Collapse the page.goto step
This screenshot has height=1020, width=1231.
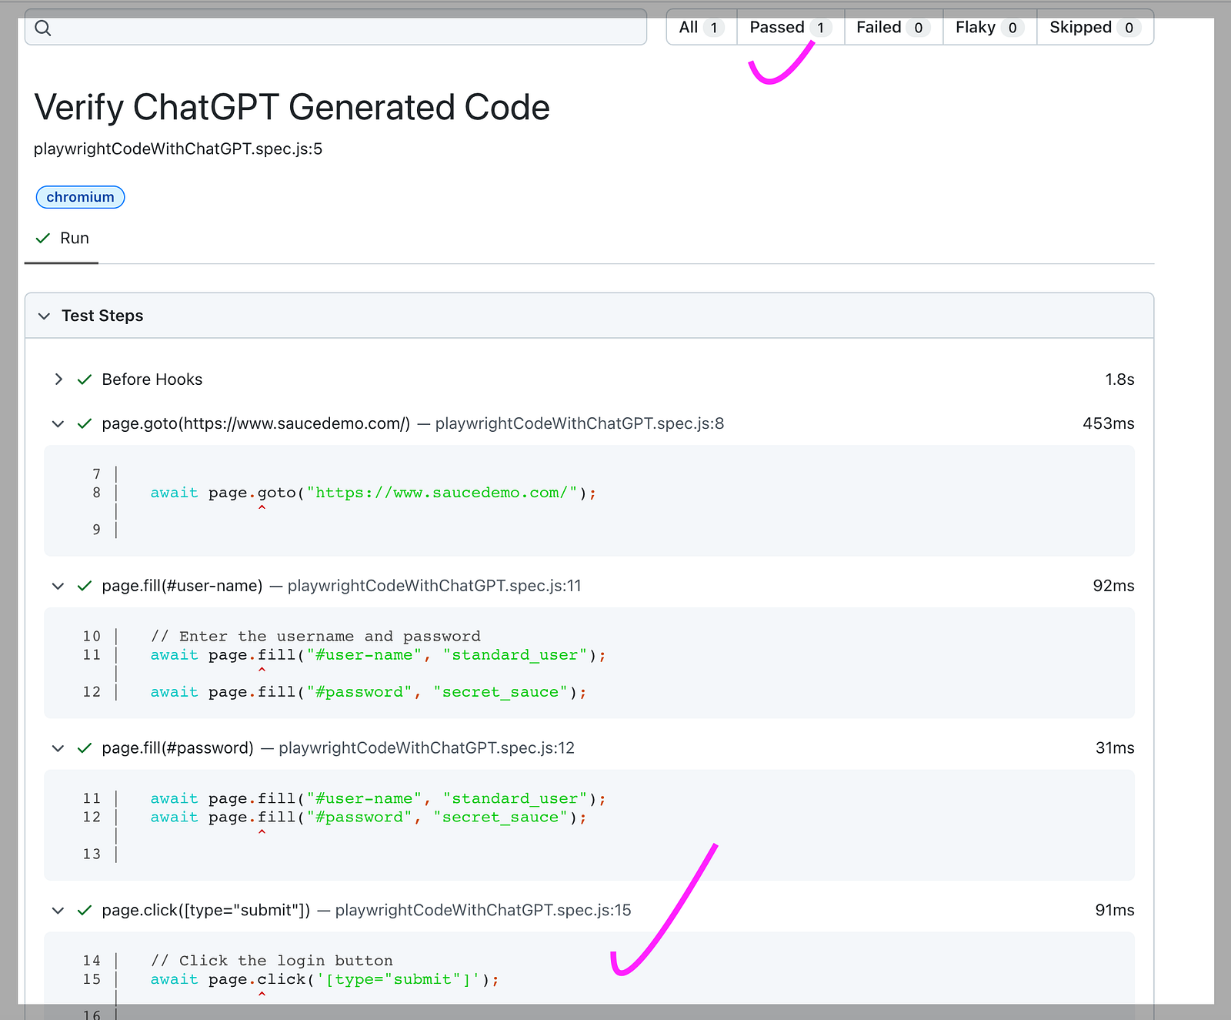point(58,423)
